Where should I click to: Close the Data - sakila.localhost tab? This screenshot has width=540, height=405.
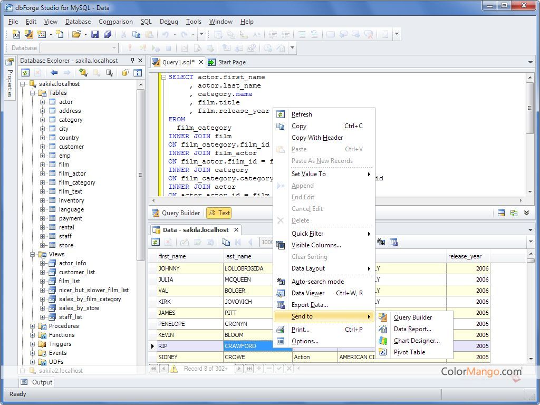tap(236, 230)
